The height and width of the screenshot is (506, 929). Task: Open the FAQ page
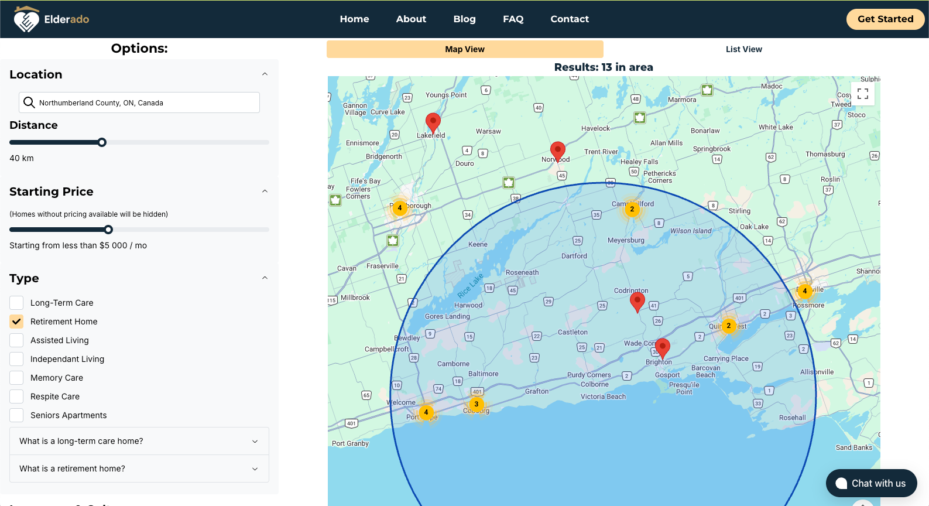[x=513, y=19]
